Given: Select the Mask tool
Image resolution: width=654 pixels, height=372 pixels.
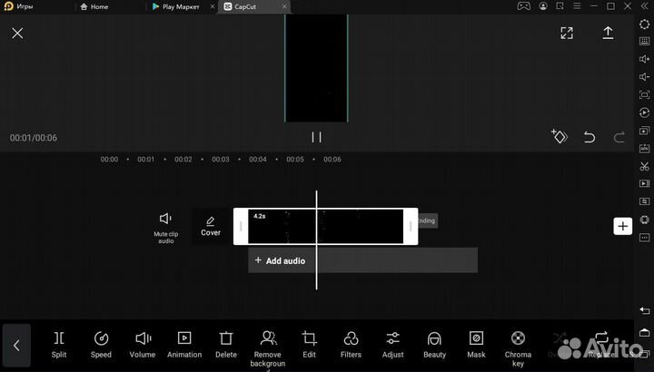Looking at the screenshot, I should tap(476, 344).
